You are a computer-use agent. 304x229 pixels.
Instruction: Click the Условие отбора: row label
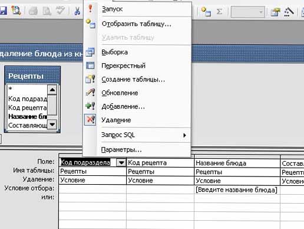click(29, 188)
